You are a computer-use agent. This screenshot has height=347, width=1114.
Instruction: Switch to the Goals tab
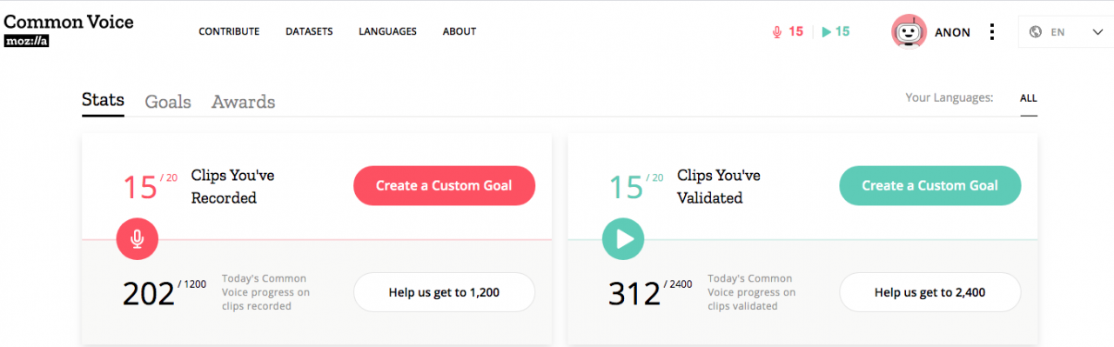tap(168, 102)
